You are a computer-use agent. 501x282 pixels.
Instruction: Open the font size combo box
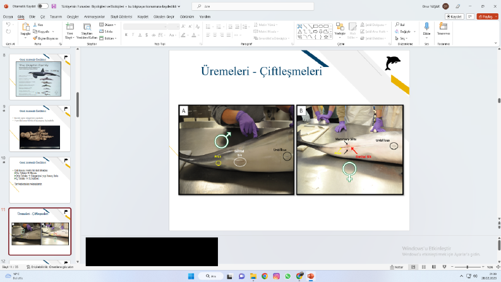click(173, 27)
